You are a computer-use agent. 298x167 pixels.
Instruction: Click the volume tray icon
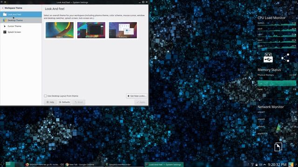click(x=260, y=165)
